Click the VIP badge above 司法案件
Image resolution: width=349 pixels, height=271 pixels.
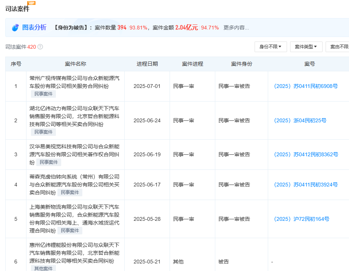32,3
